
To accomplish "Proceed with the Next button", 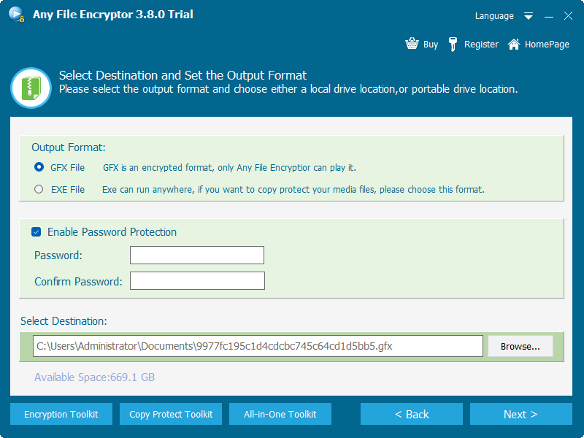I will [x=521, y=414].
